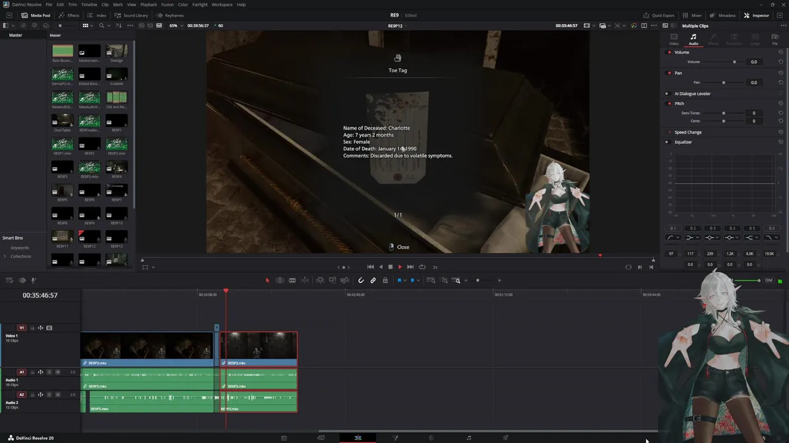The height and width of the screenshot is (443, 789).
Task: Open the Mixer panel
Action: tap(692, 15)
